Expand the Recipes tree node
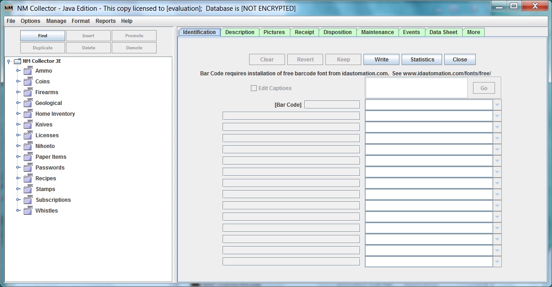This screenshot has height=287, width=552. pyautogui.click(x=19, y=178)
